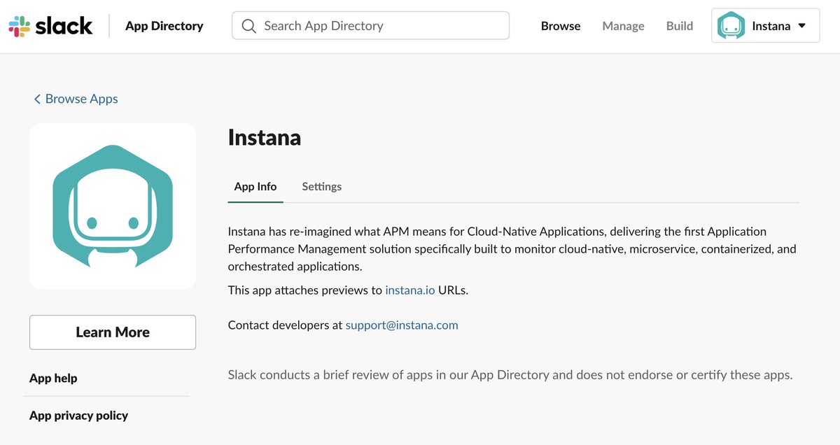Open the Build menu
Image resolution: width=840 pixels, height=445 pixels.
point(679,26)
